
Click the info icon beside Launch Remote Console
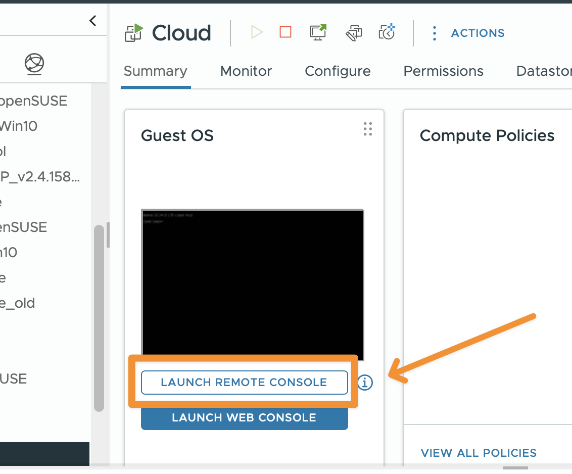point(365,383)
